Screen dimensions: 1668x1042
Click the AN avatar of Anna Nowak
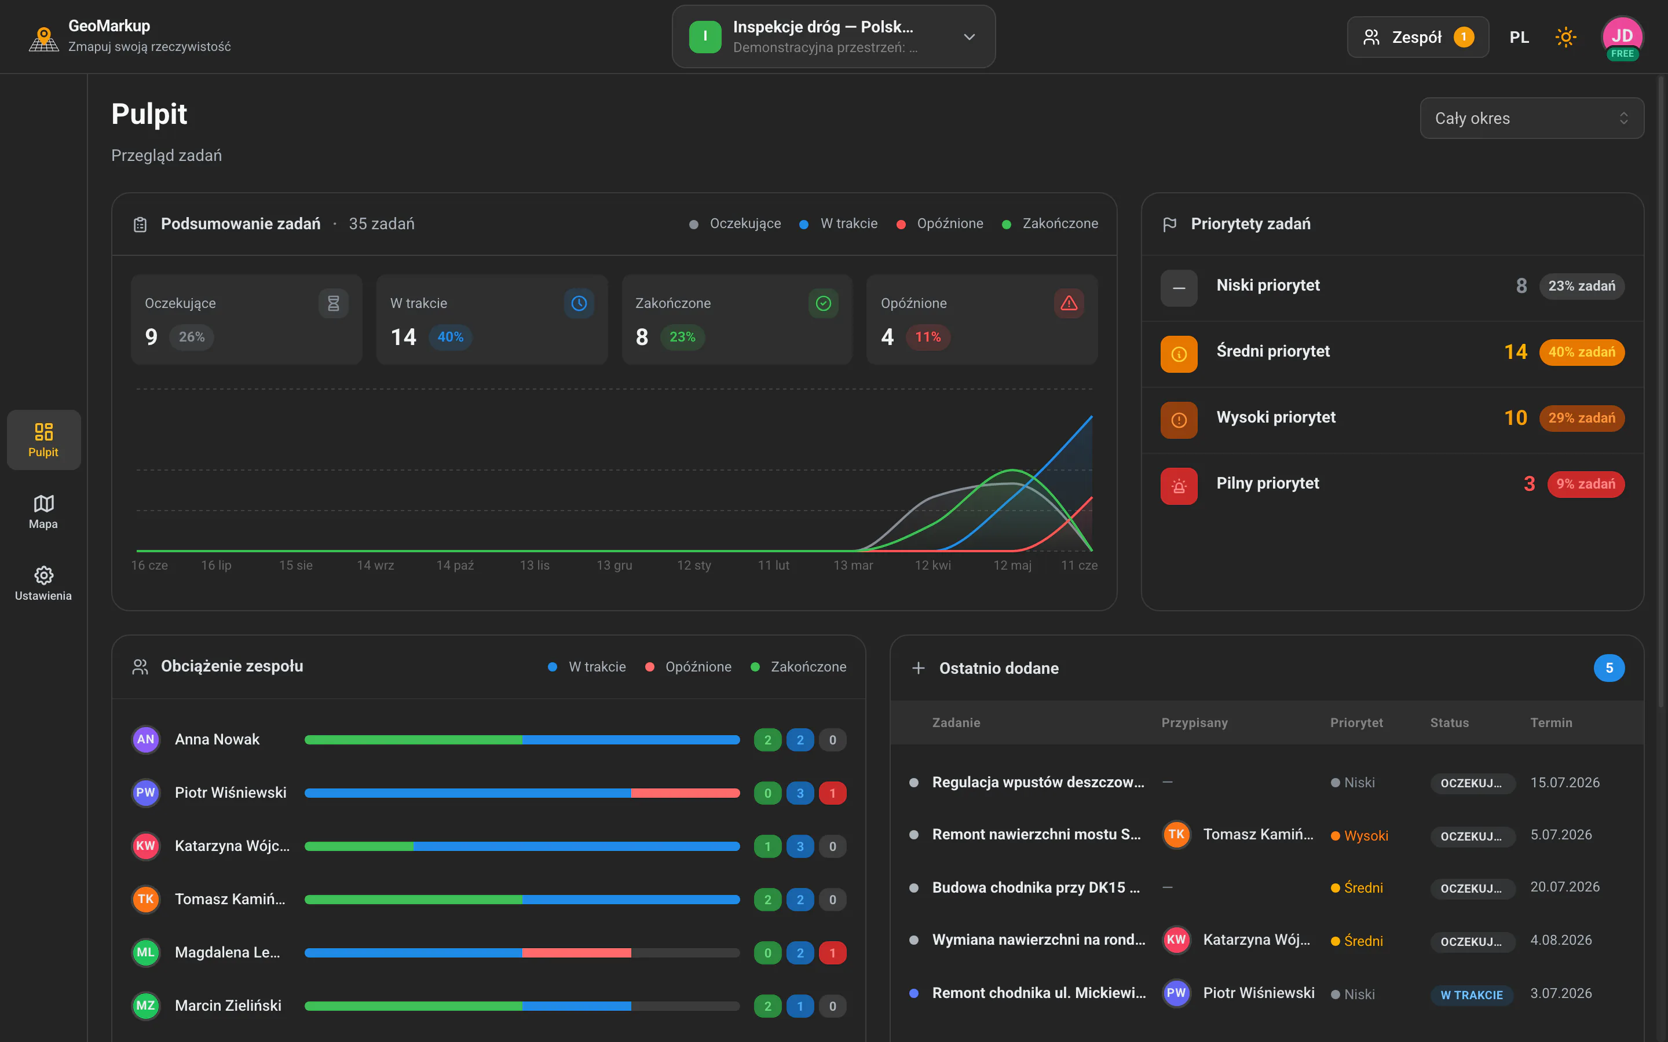[x=145, y=739]
